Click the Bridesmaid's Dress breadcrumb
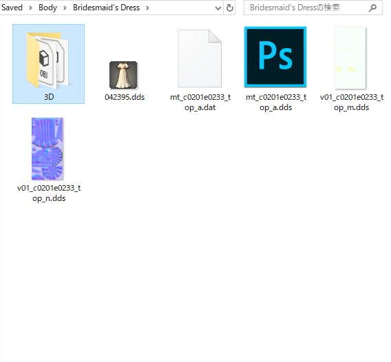The image size is (391, 362). coord(106,8)
